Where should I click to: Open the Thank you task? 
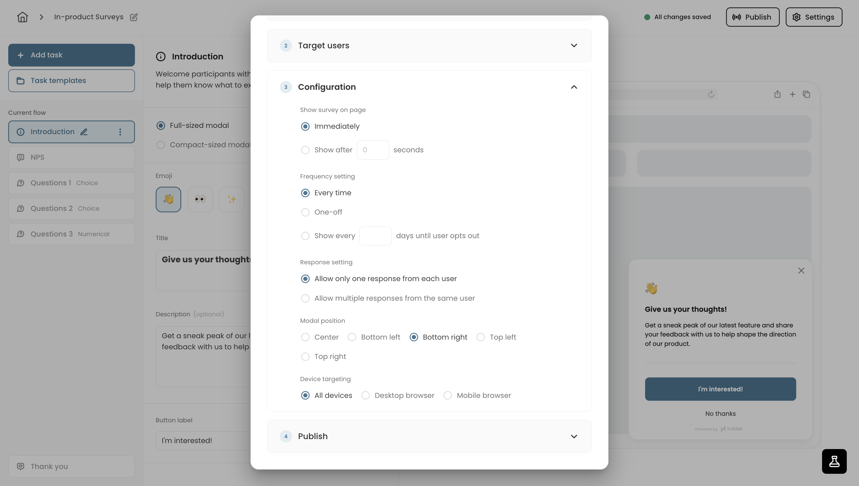click(71, 466)
